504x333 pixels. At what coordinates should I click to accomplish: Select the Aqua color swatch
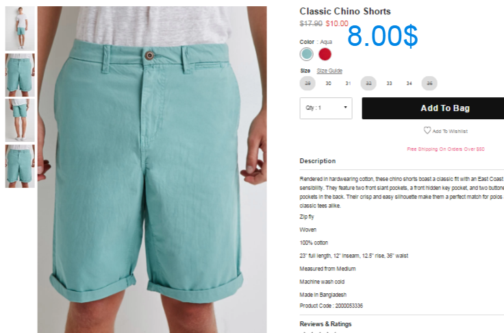[306, 54]
